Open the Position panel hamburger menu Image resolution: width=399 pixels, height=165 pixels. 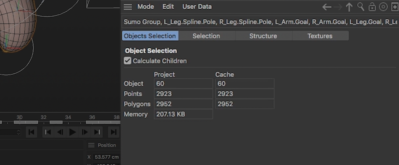pyautogui.click(x=91, y=145)
